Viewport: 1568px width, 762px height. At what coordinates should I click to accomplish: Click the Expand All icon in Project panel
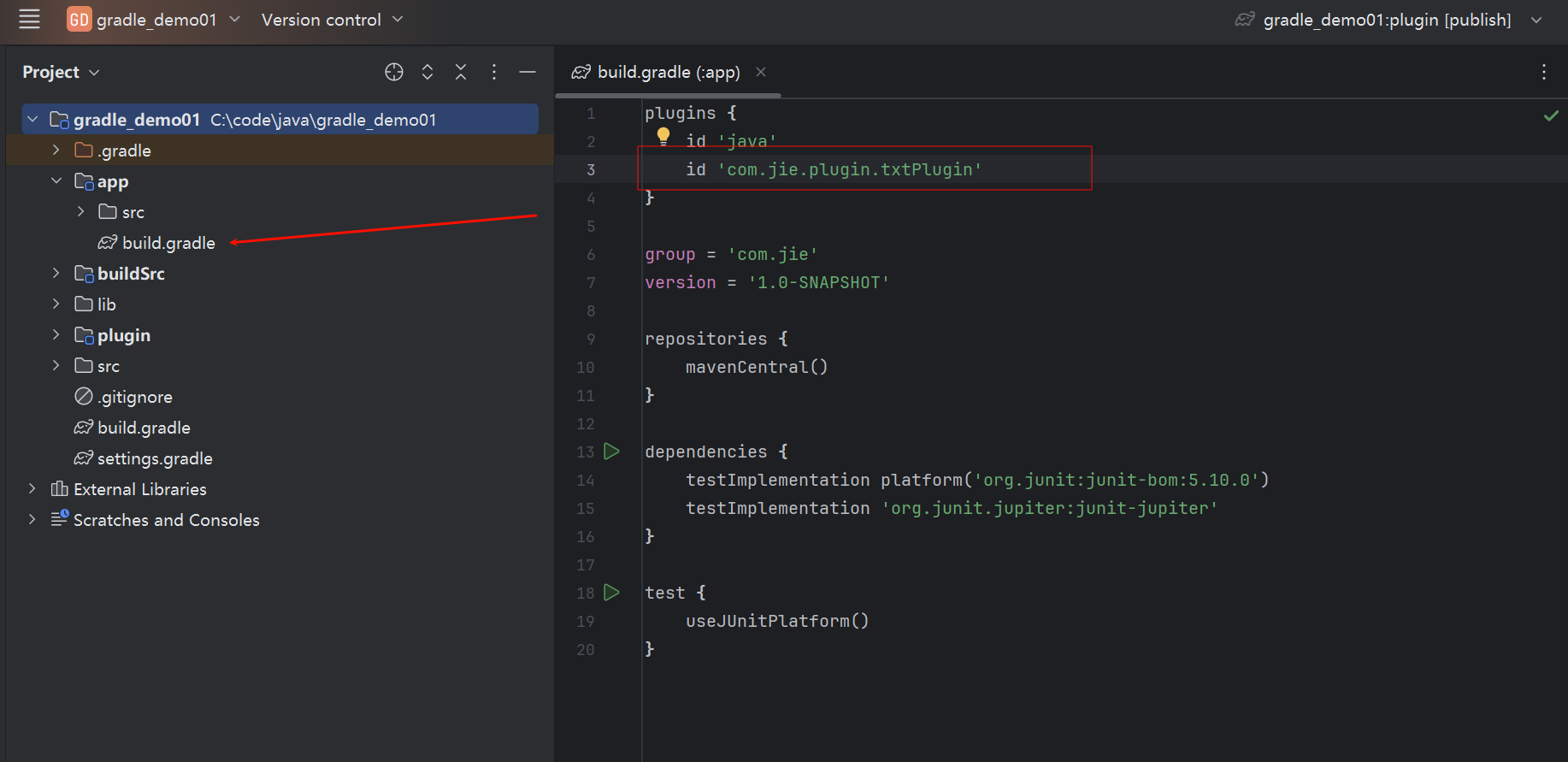pos(427,72)
